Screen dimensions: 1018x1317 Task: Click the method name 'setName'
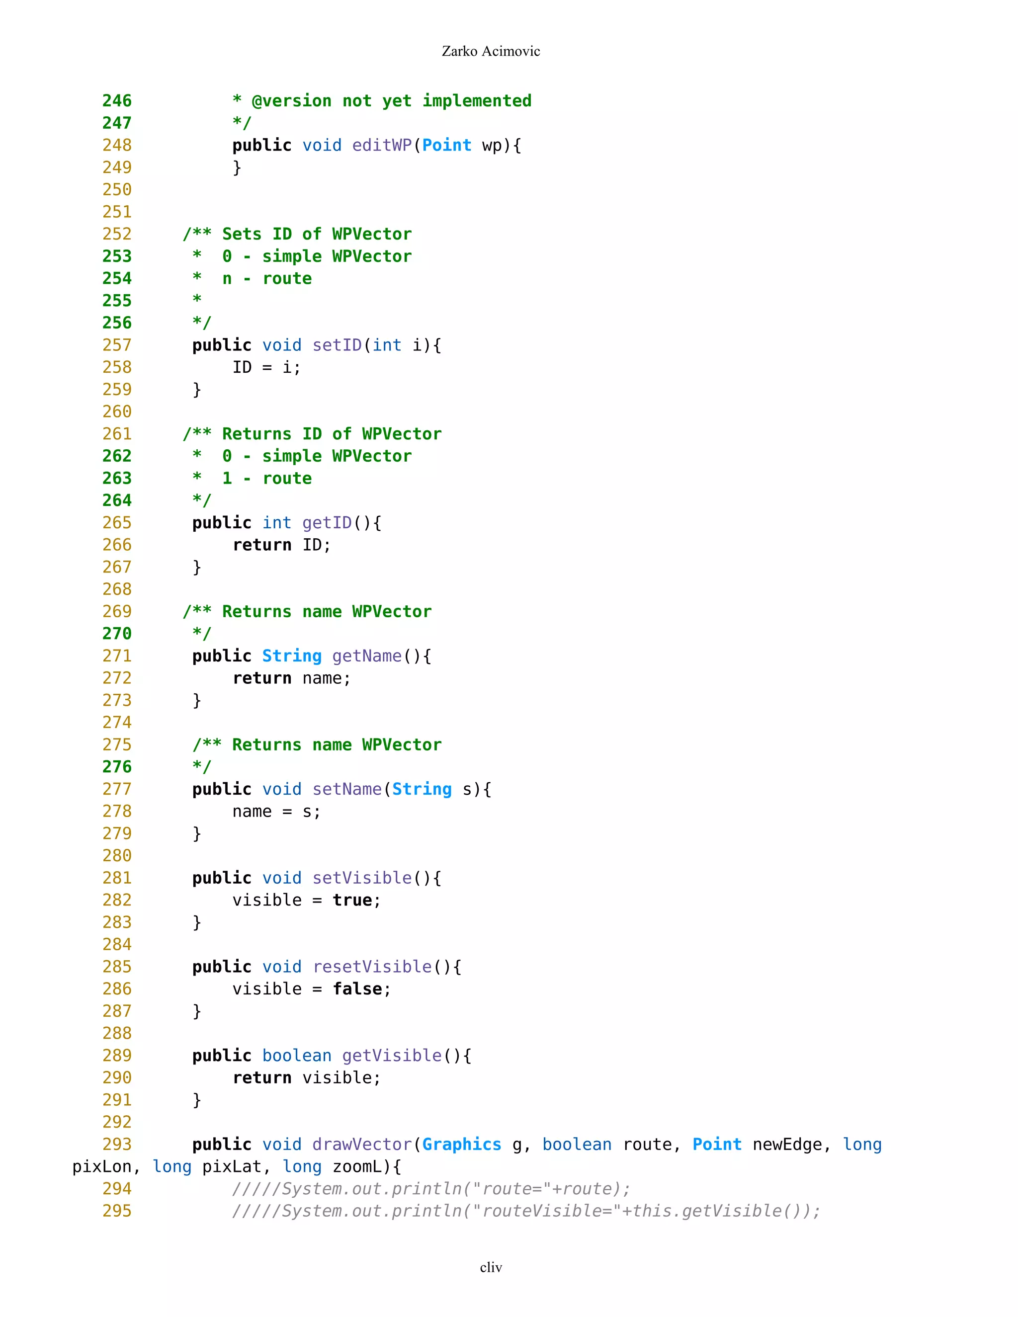click(347, 789)
